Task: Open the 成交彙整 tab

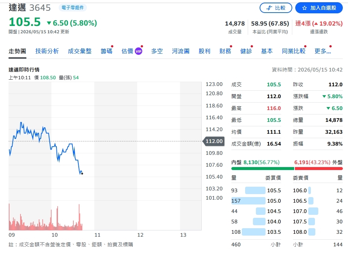Action: pyautogui.click(x=80, y=51)
